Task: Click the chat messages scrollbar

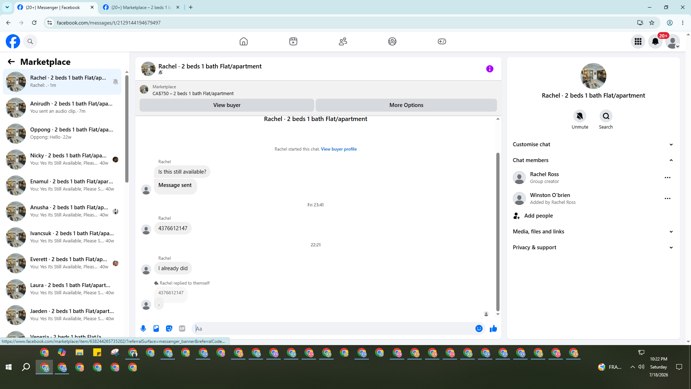Action: (x=498, y=232)
